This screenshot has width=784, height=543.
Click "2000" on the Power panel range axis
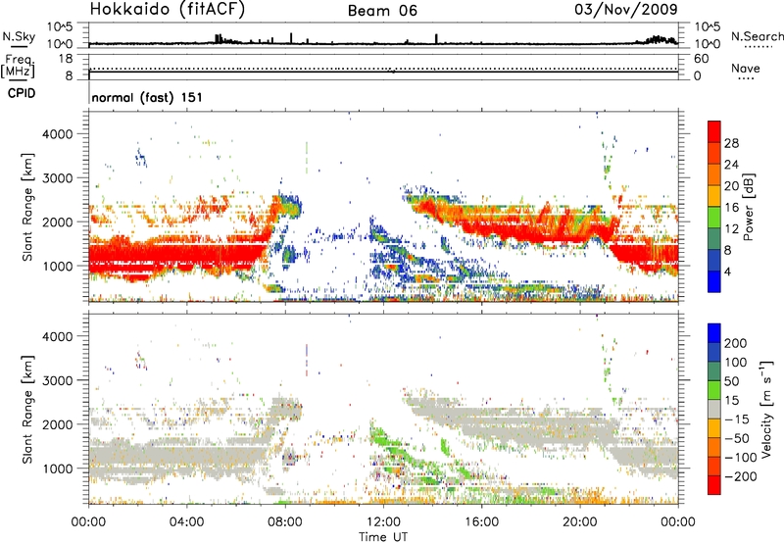click(x=58, y=222)
